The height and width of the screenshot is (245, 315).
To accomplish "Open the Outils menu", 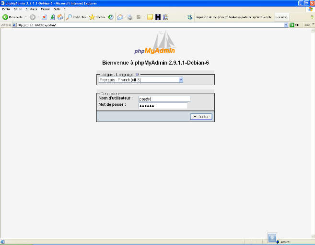I will tap(57, 9).
